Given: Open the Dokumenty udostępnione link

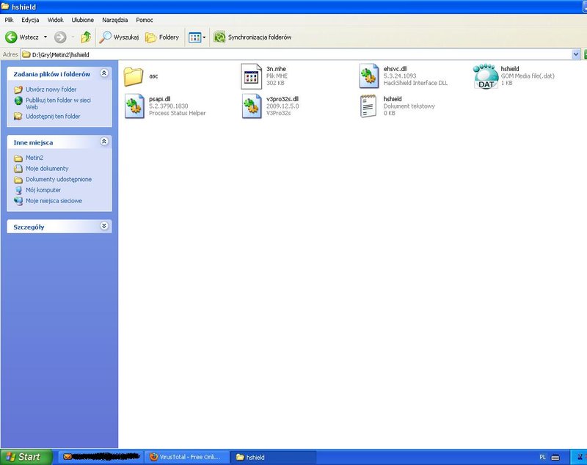Looking at the screenshot, I should pos(59,180).
